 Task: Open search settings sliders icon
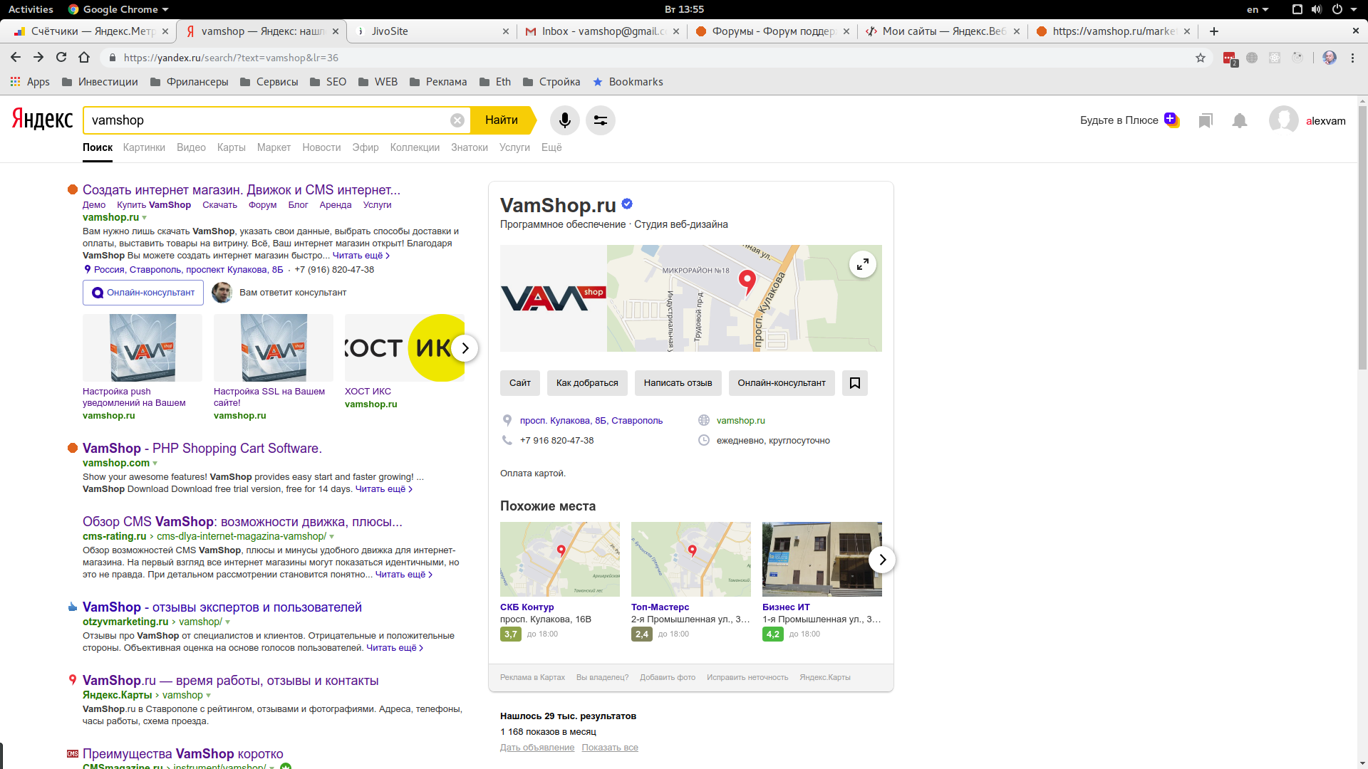pyautogui.click(x=601, y=120)
